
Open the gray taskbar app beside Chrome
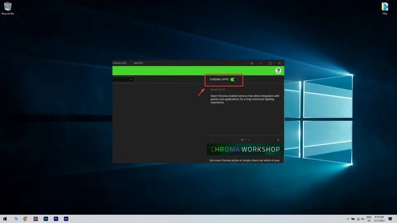point(36,219)
